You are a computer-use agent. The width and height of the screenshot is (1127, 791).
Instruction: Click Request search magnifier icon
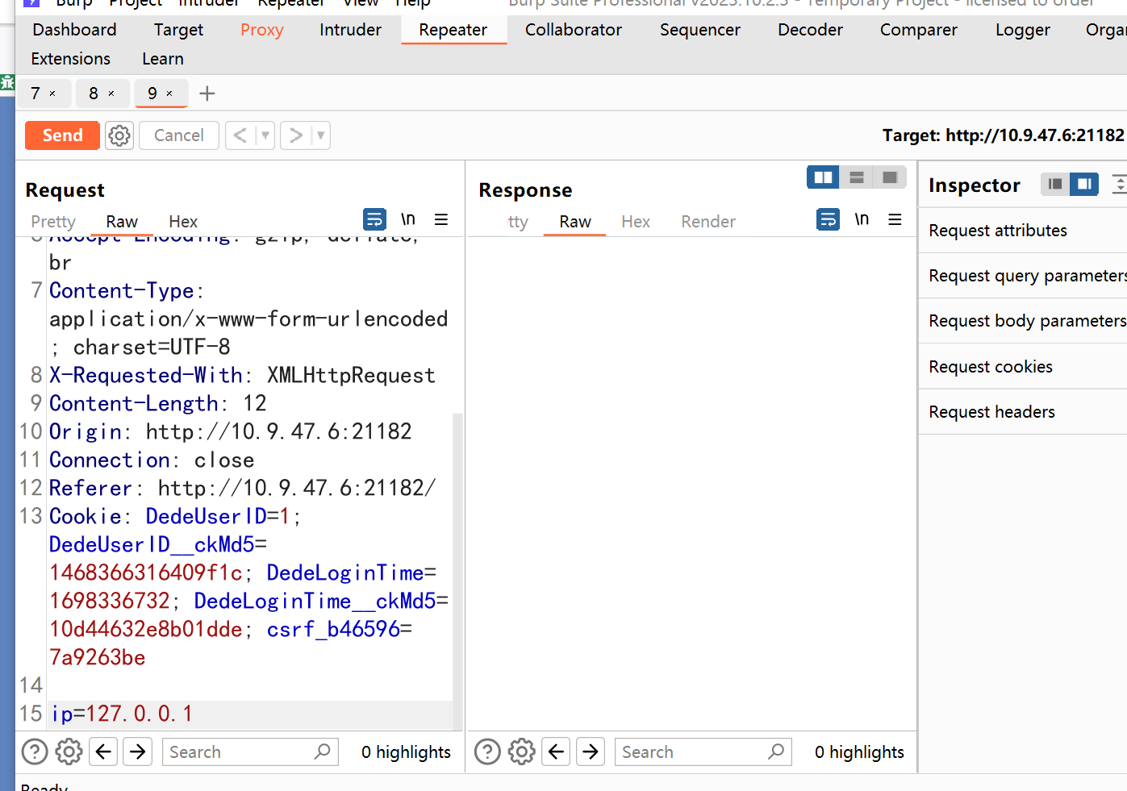pyautogui.click(x=323, y=751)
